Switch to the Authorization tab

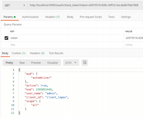tap(30, 17)
